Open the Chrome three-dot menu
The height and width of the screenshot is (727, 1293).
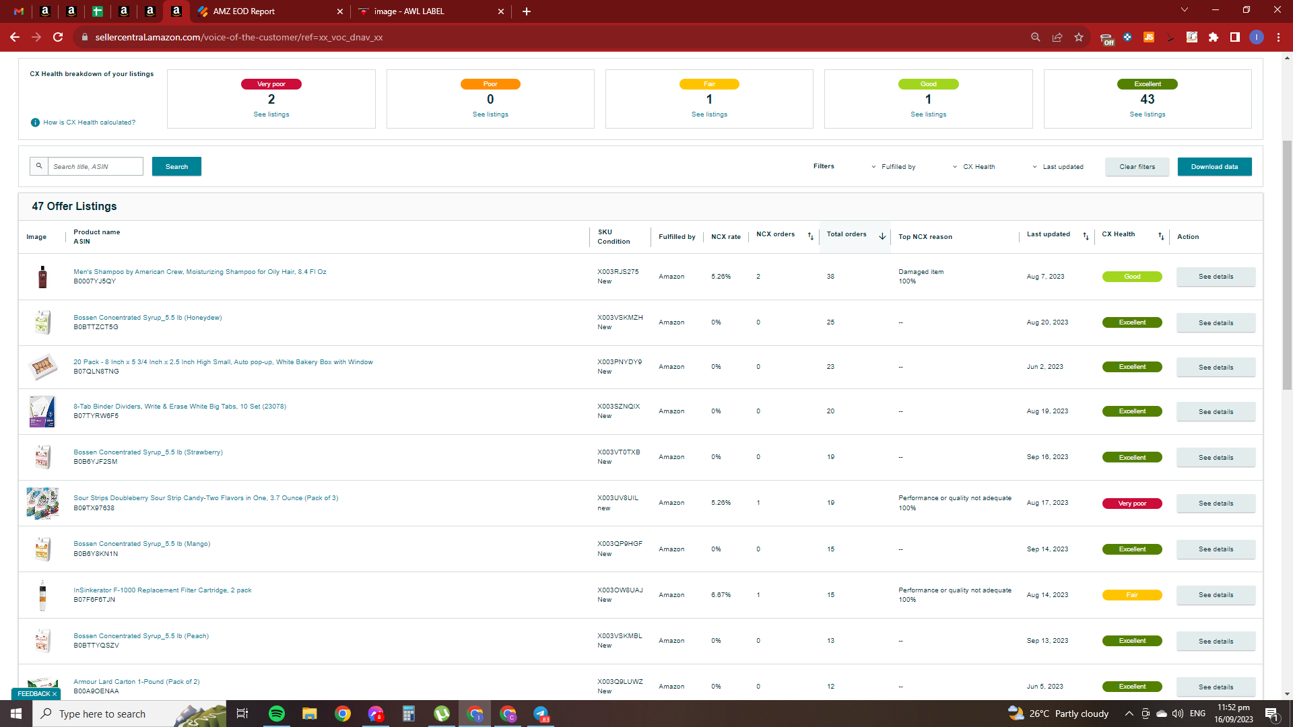point(1278,37)
